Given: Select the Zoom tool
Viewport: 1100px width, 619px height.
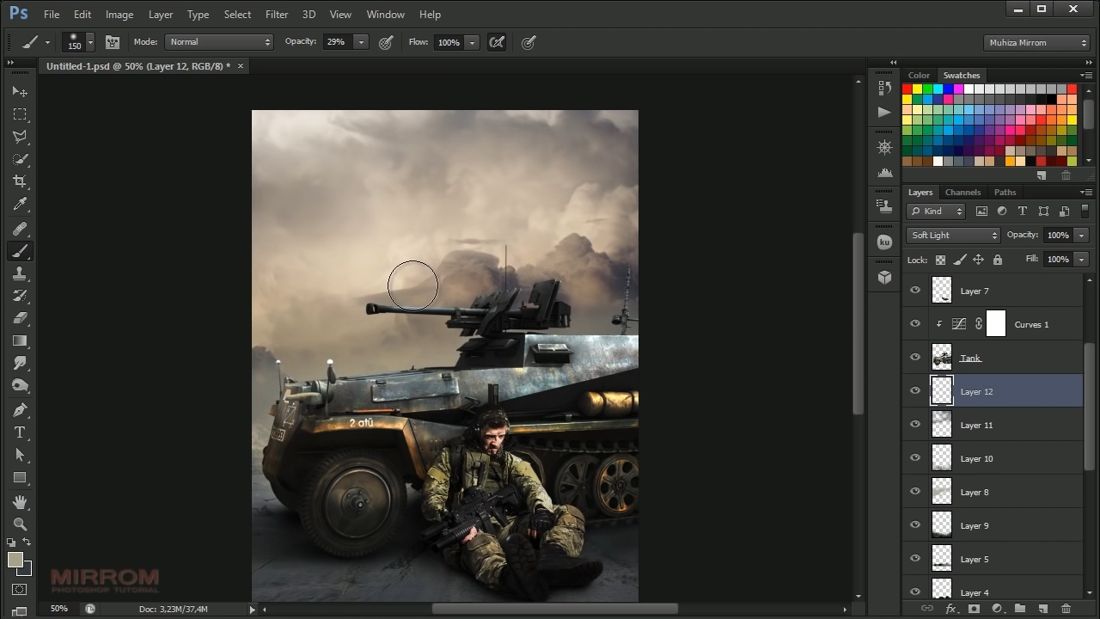Looking at the screenshot, I should pos(20,524).
